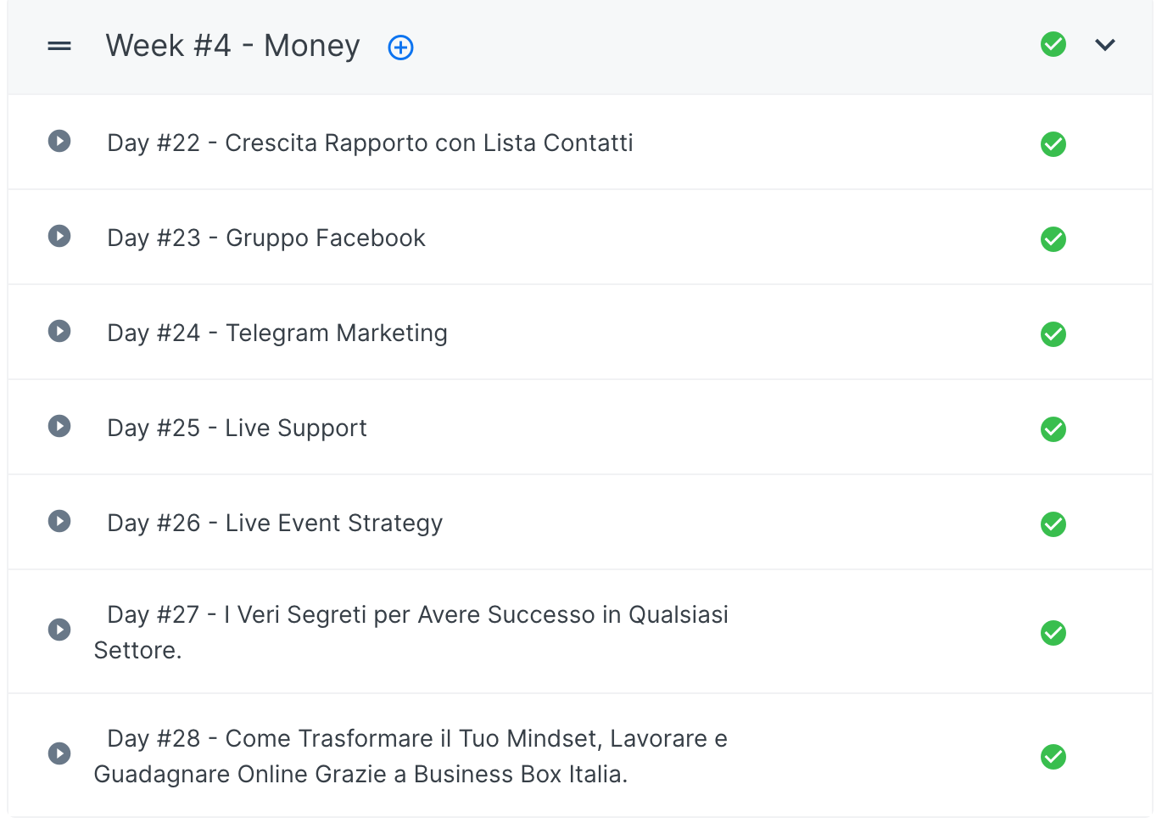Screen dimensions: 1162x840
Task: Click the Week #4 - Money heading
Action: tap(232, 46)
